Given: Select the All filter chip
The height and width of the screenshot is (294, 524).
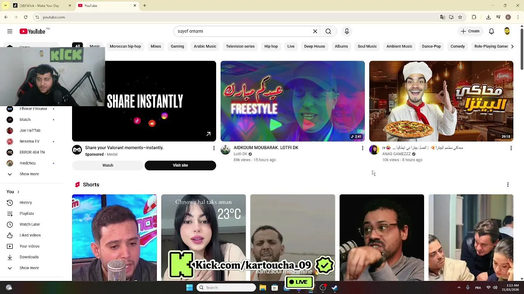Looking at the screenshot, I should 77,46.
